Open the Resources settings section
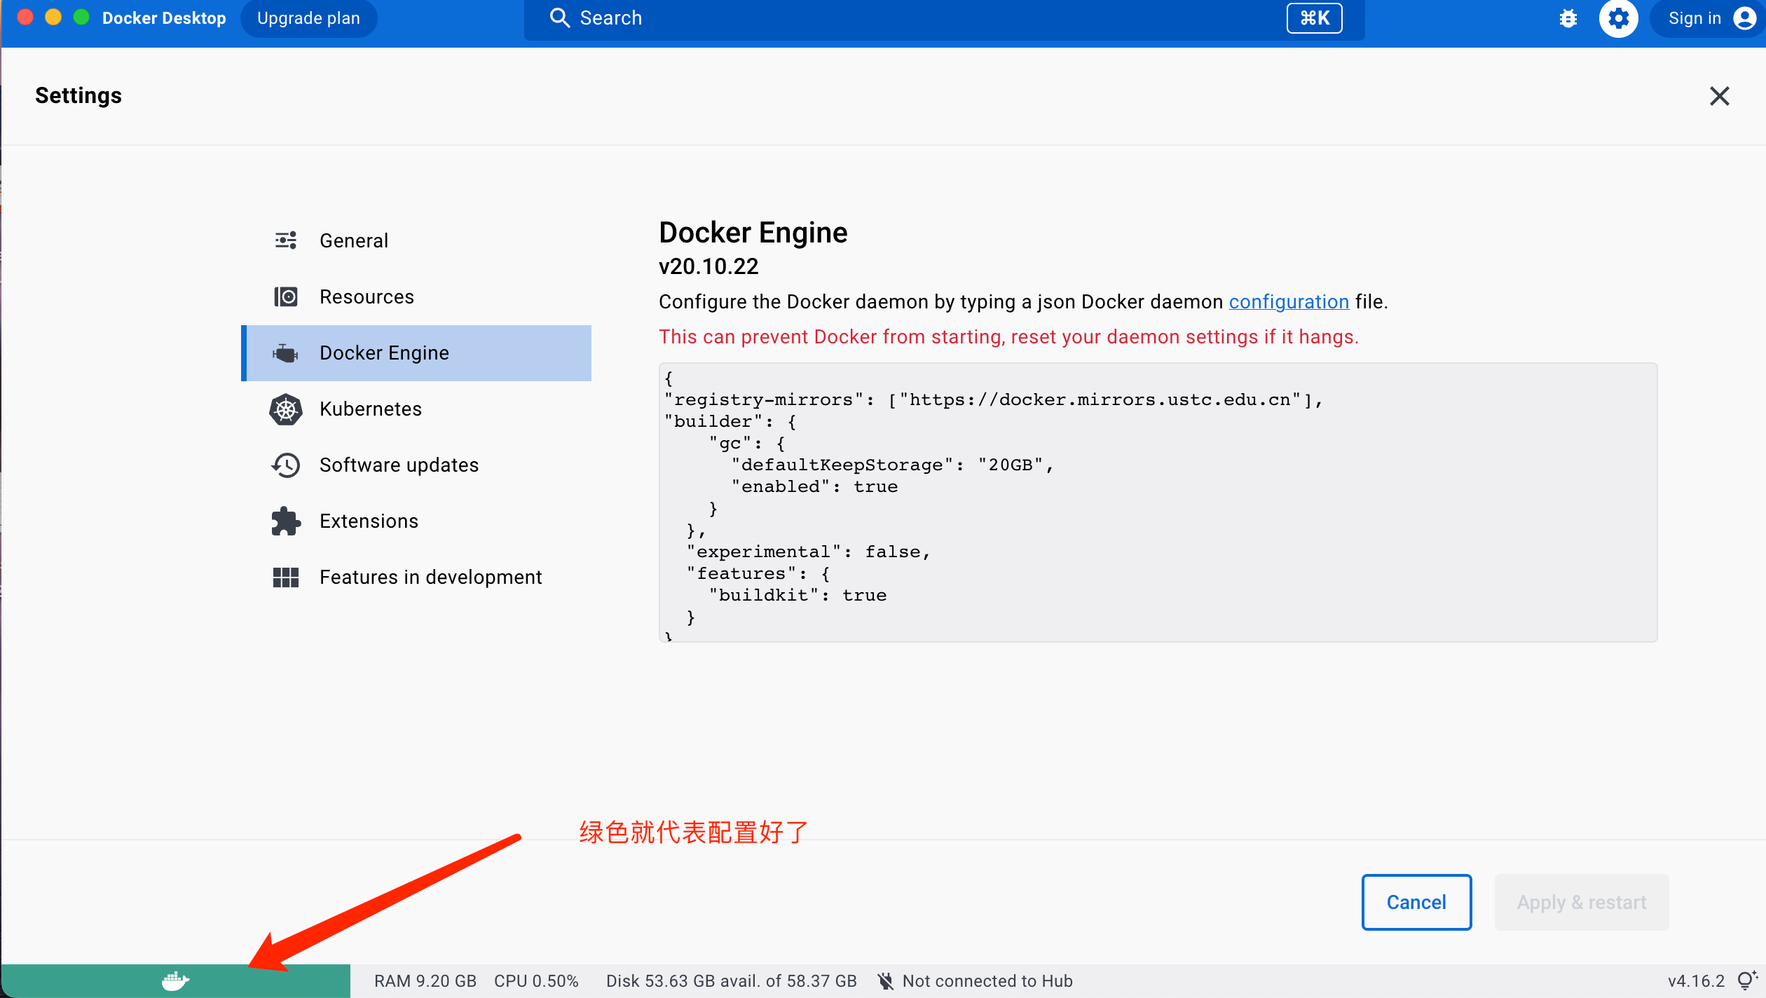This screenshot has height=998, width=1766. coord(416,296)
